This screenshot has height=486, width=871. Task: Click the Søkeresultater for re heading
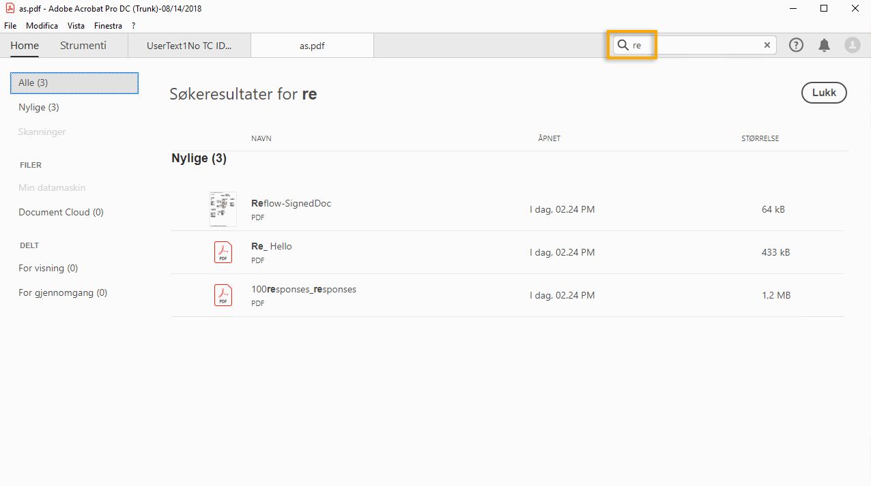pos(243,94)
